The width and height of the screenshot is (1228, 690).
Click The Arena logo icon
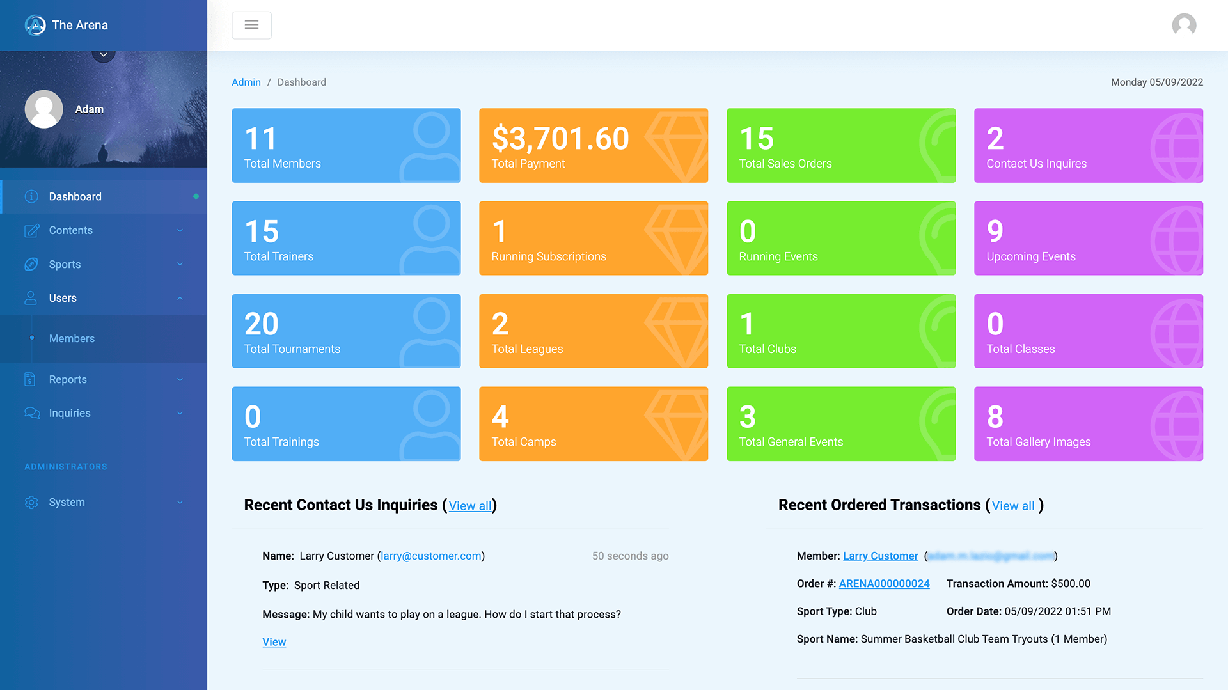[35, 25]
